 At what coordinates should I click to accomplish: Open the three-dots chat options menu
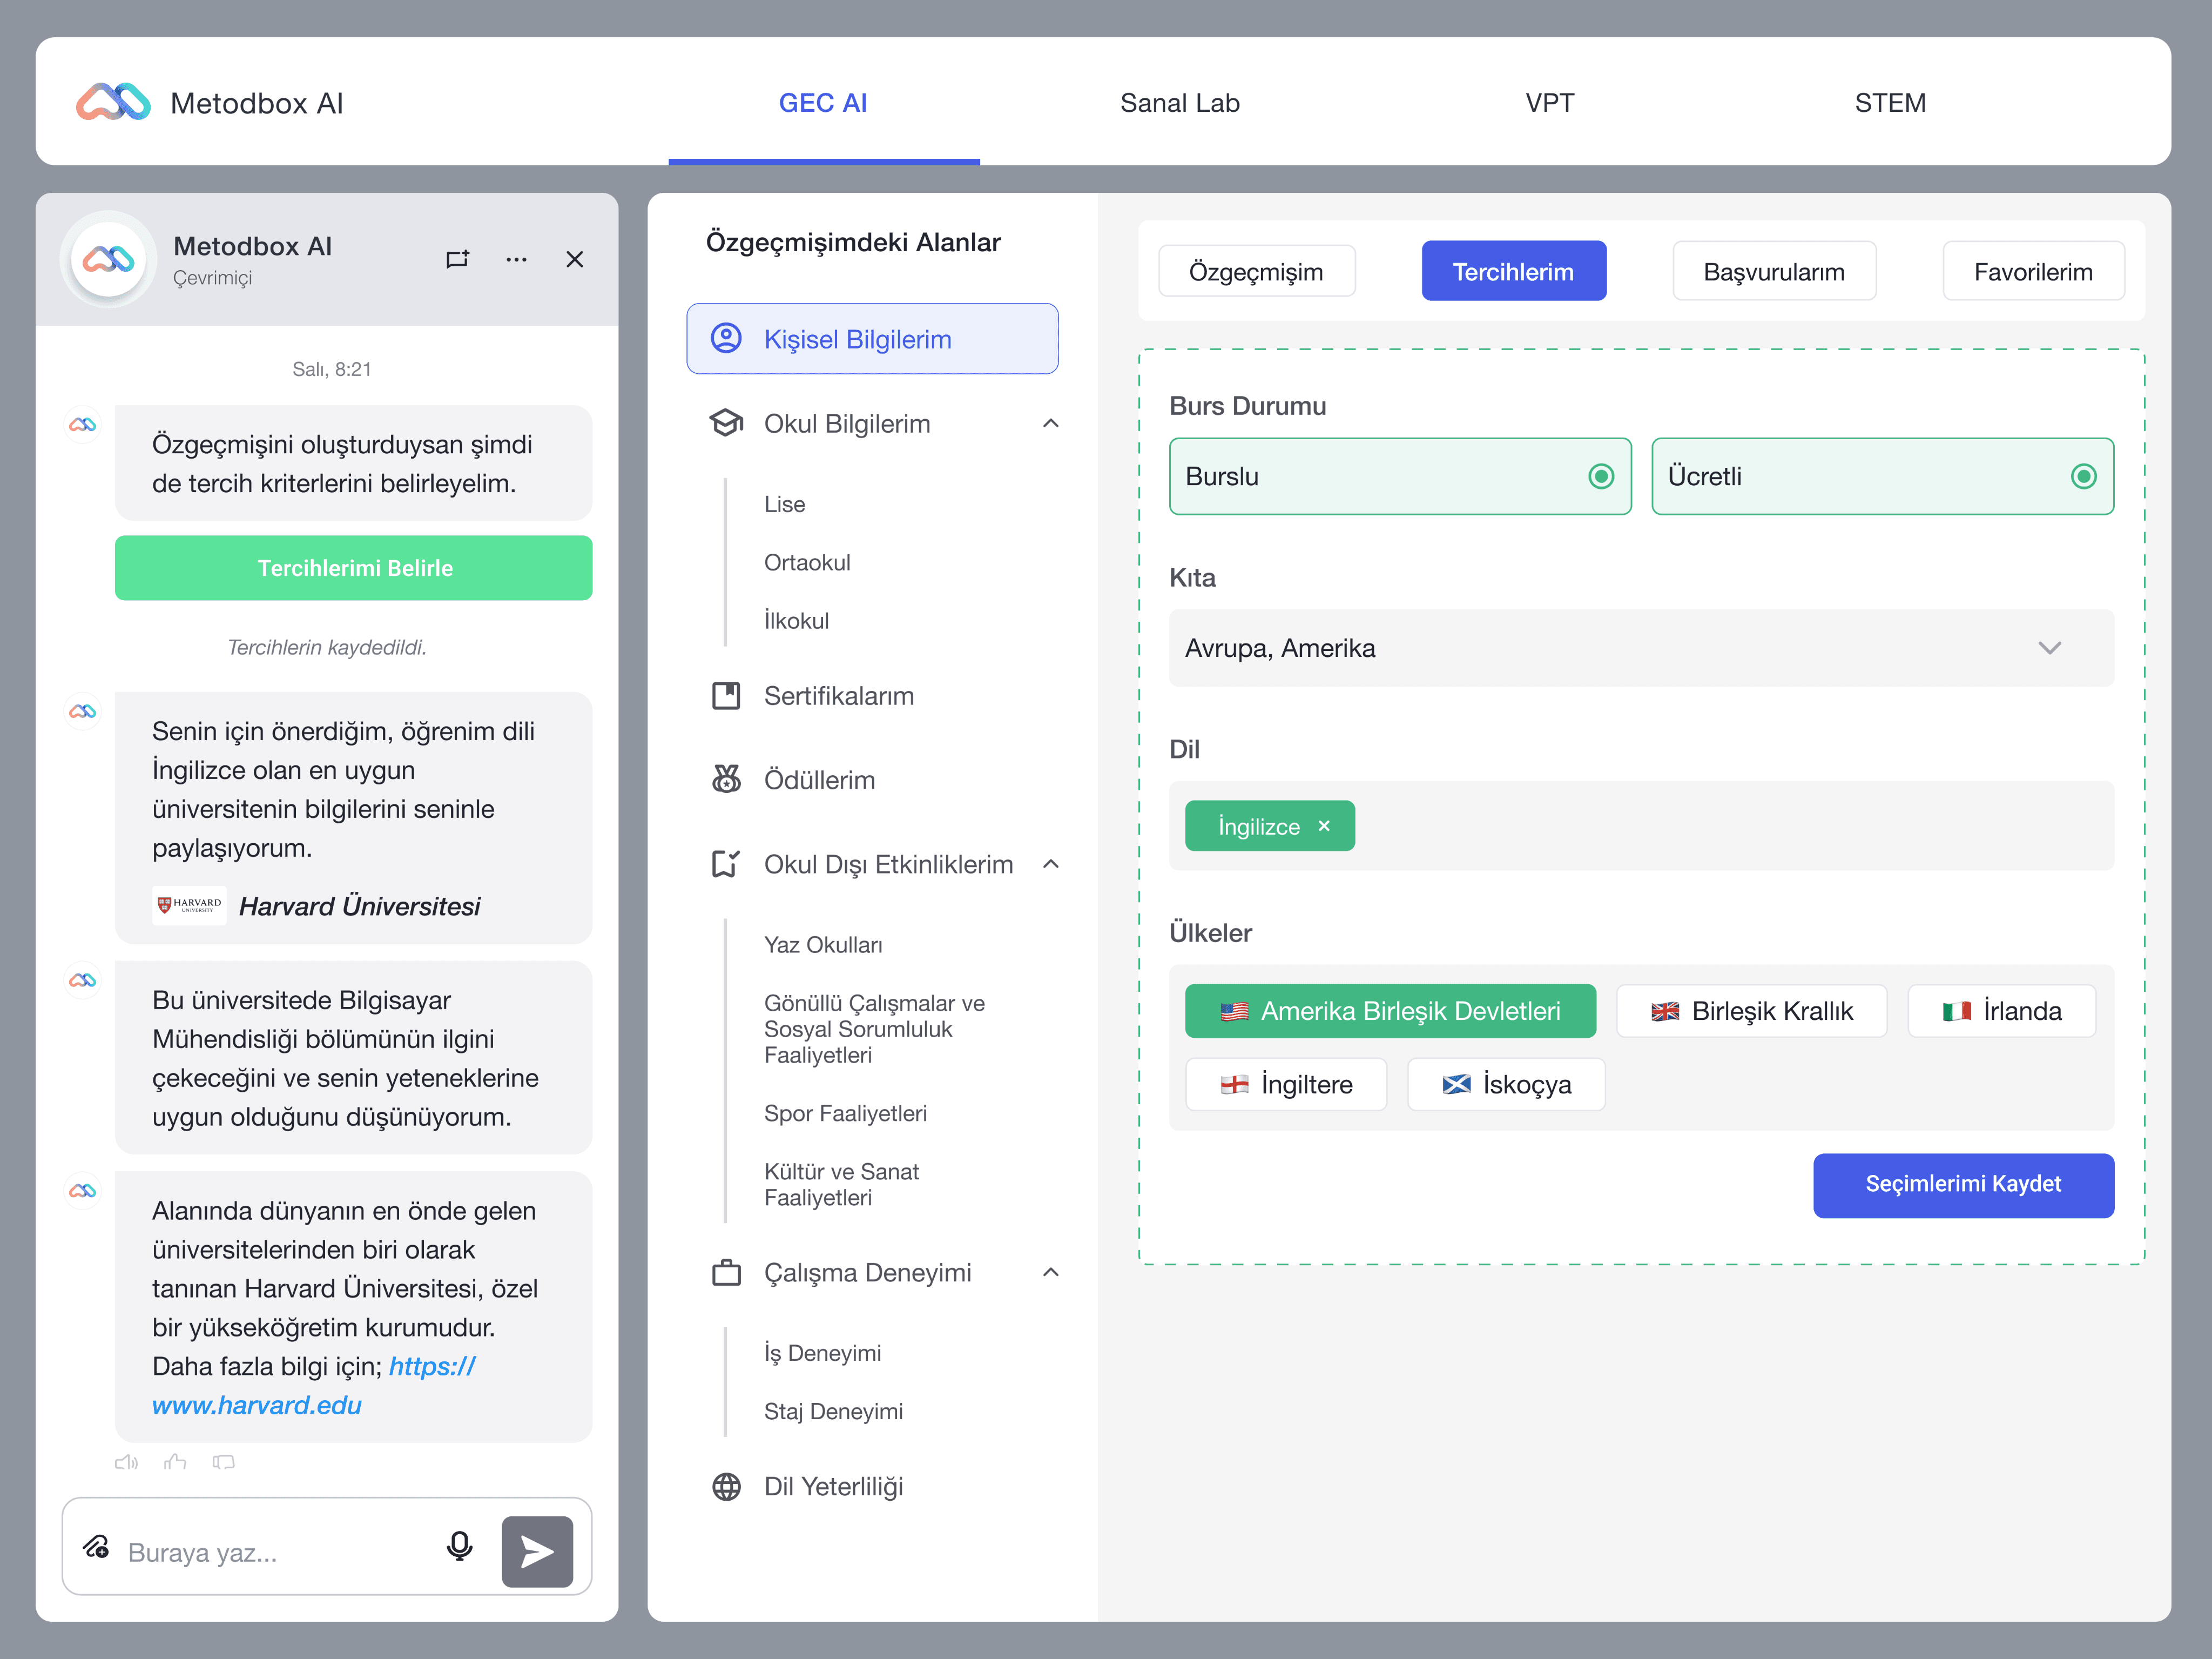(516, 260)
